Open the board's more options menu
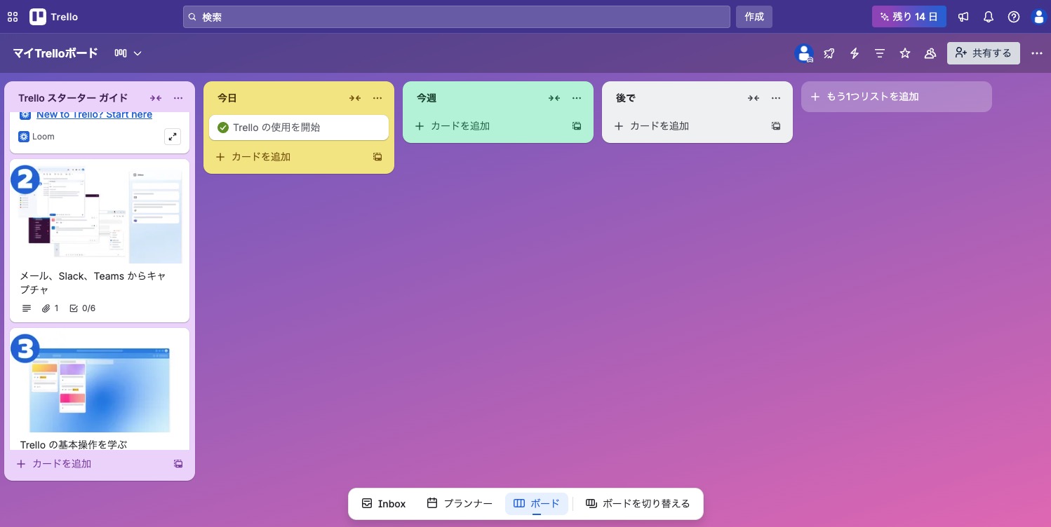Viewport: 1051px width, 527px height. [x=1036, y=53]
